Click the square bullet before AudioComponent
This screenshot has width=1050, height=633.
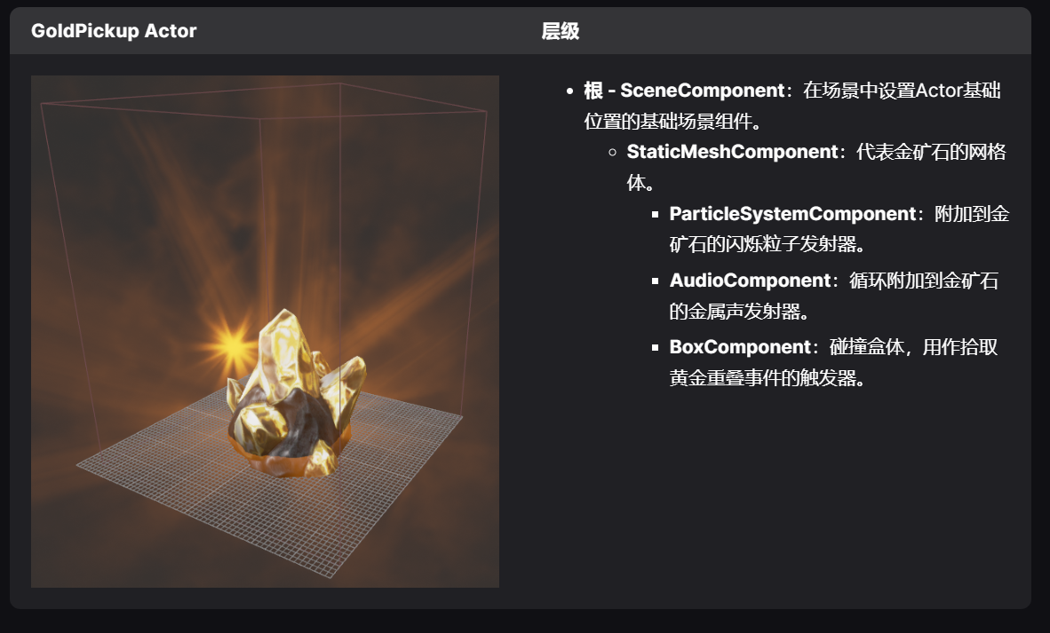click(655, 281)
